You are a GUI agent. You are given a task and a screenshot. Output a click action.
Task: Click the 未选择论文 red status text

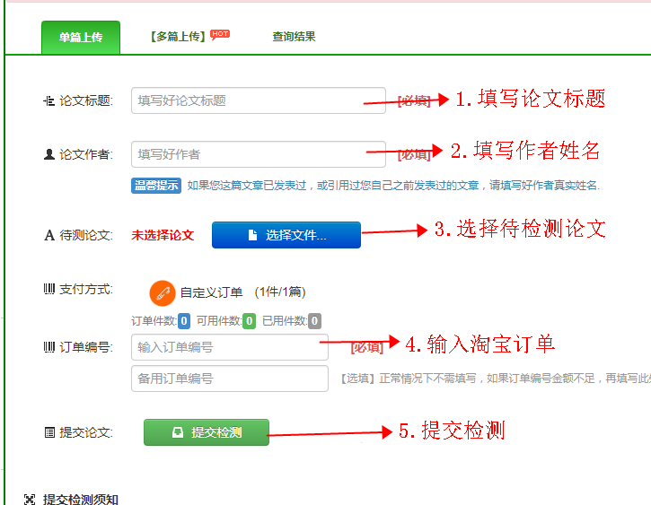pos(163,235)
